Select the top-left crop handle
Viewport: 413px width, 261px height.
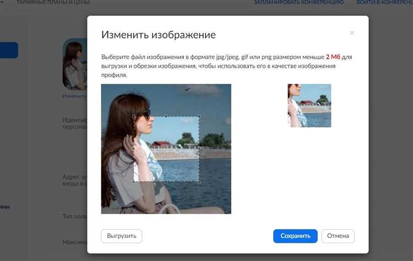pos(134,116)
